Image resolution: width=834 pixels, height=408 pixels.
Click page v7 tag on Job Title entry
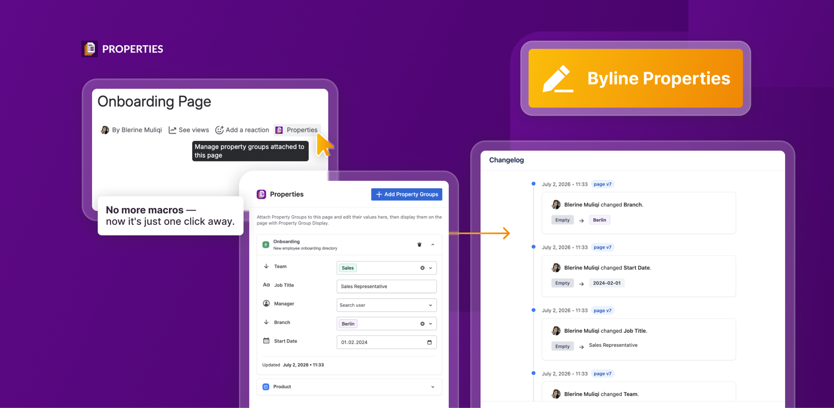tap(602, 311)
